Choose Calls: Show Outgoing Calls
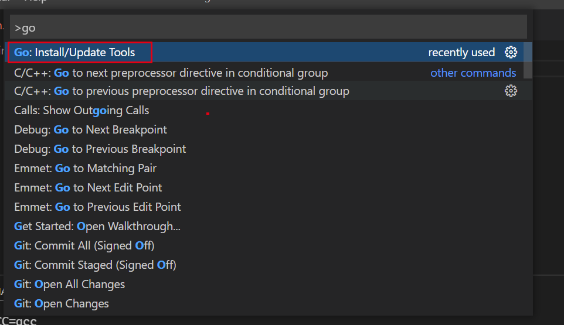Viewport: 564px width, 325px height. 81,111
